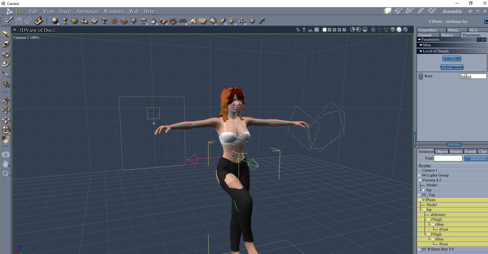Click the Root name field containing aiko
Viewport: 488px width, 254px height.
(474, 76)
